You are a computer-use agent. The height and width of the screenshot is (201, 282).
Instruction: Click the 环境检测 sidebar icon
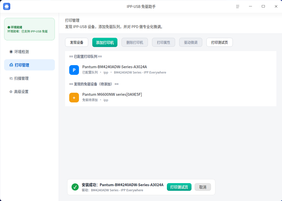pos(11,52)
